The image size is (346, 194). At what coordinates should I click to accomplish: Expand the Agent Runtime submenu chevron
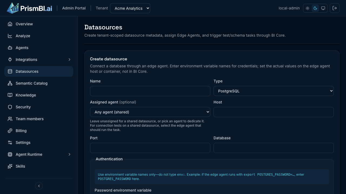point(69,154)
